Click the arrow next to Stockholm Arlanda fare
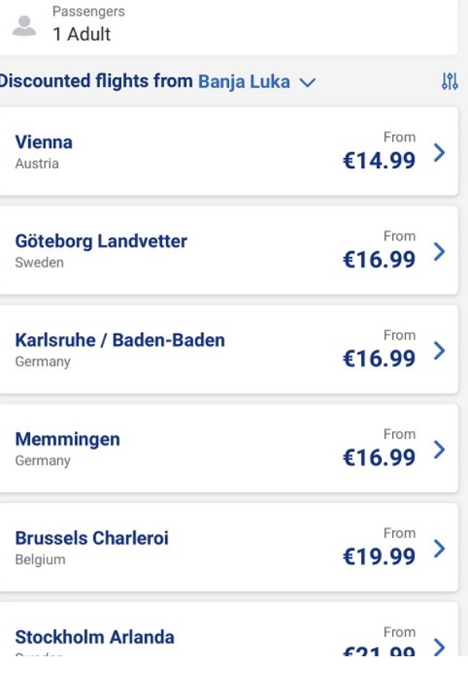 click(438, 647)
